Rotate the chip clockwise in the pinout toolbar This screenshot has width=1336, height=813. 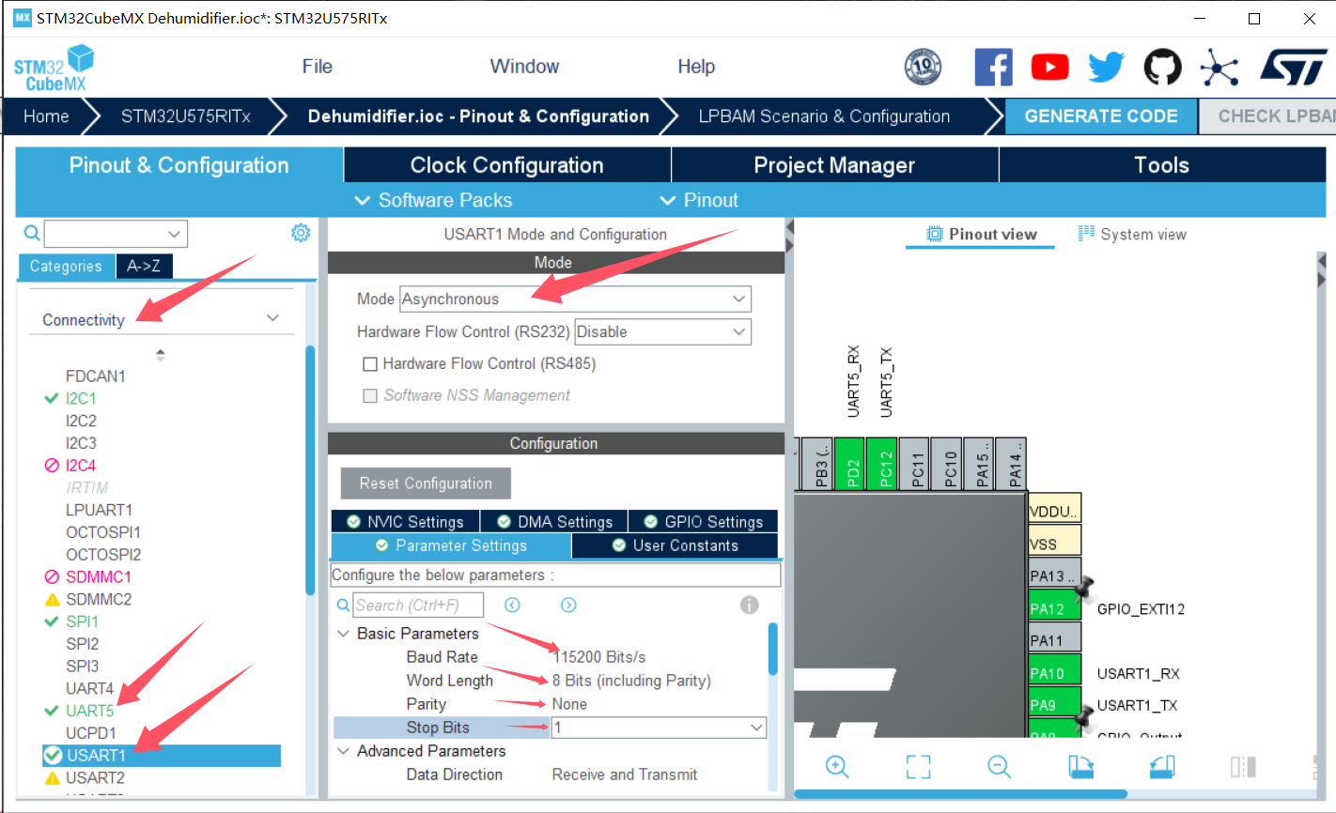click(x=1080, y=766)
